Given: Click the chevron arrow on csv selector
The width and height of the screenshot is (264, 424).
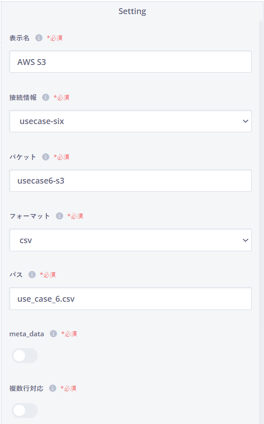Looking at the screenshot, I should click(x=245, y=240).
